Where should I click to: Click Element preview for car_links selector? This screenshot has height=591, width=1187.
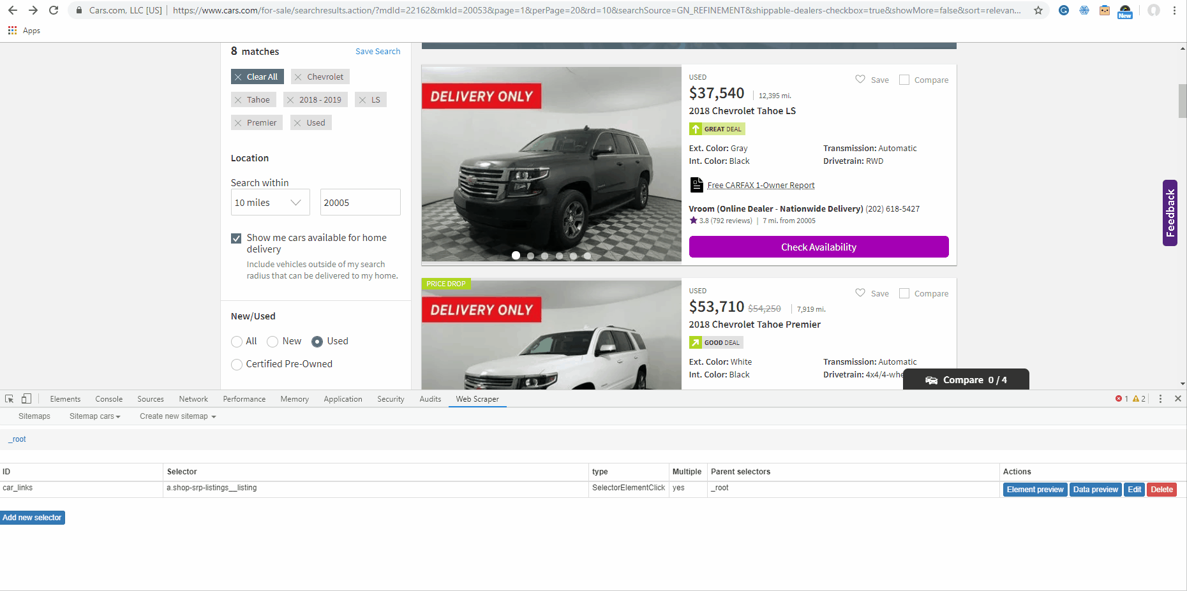1035,490
